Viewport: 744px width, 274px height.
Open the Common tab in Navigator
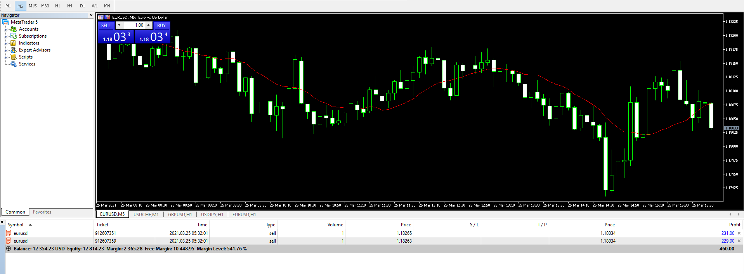point(15,212)
